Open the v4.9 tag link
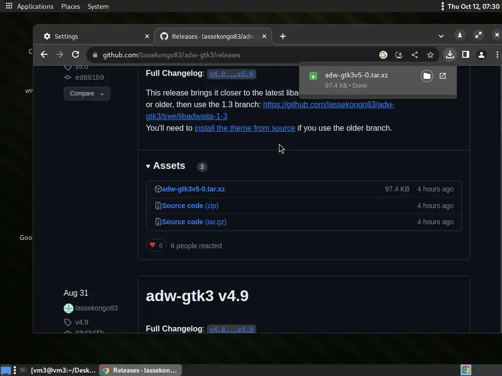The width and height of the screenshot is (502, 376). [x=82, y=322]
